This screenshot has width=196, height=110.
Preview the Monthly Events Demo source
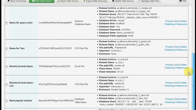pyautogui.click(x=169, y=65)
